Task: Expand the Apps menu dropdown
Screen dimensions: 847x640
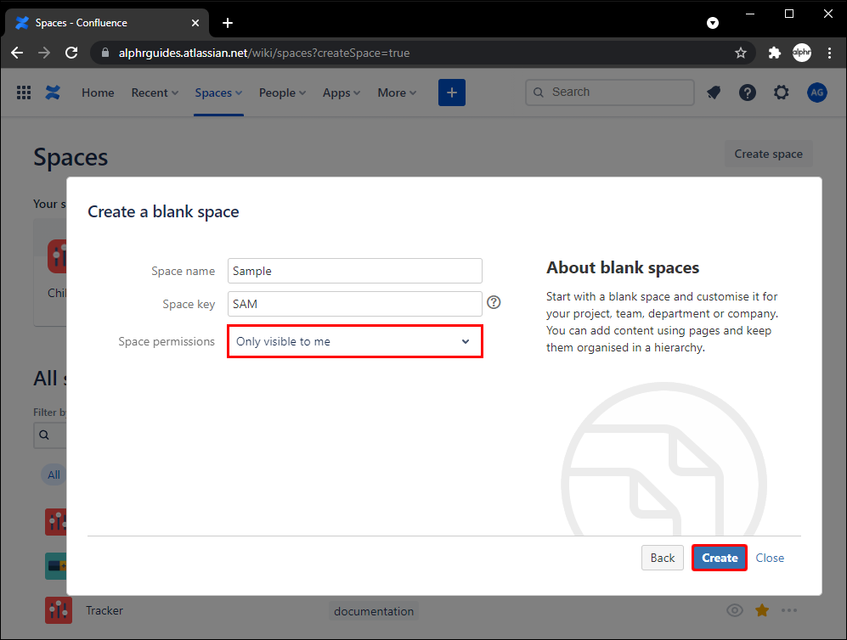Action: pyautogui.click(x=342, y=93)
